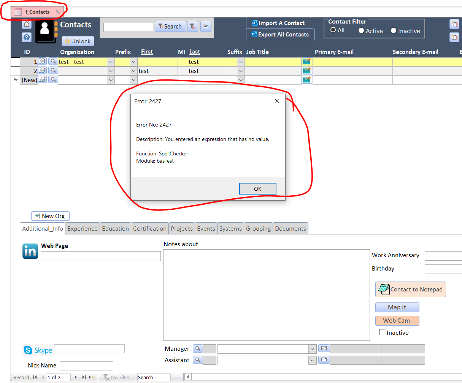Select the All contact filter option
This screenshot has height=383, width=462.
coord(333,30)
